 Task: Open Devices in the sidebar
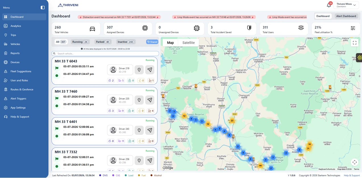pos(24,62)
